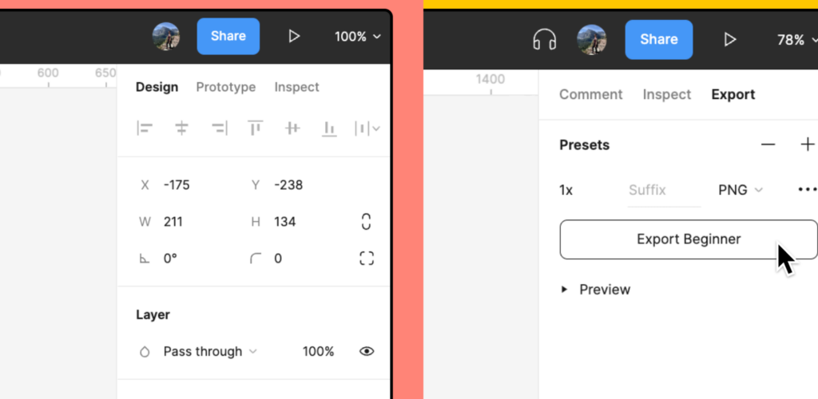Open the 100% zoom dropdown
Viewport: 818px width, 399px height.
[x=357, y=37]
